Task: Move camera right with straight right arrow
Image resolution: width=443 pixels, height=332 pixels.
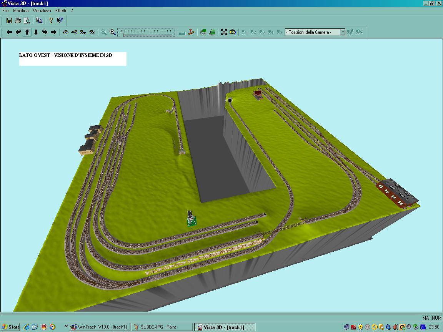Action: (x=54, y=32)
